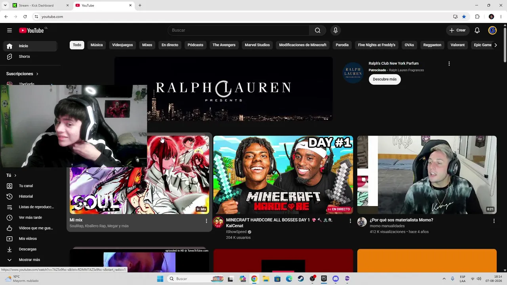Play Minecraft Hardcore Day 1 thumbnail
Image resolution: width=507 pixels, height=285 pixels.
click(x=283, y=175)
